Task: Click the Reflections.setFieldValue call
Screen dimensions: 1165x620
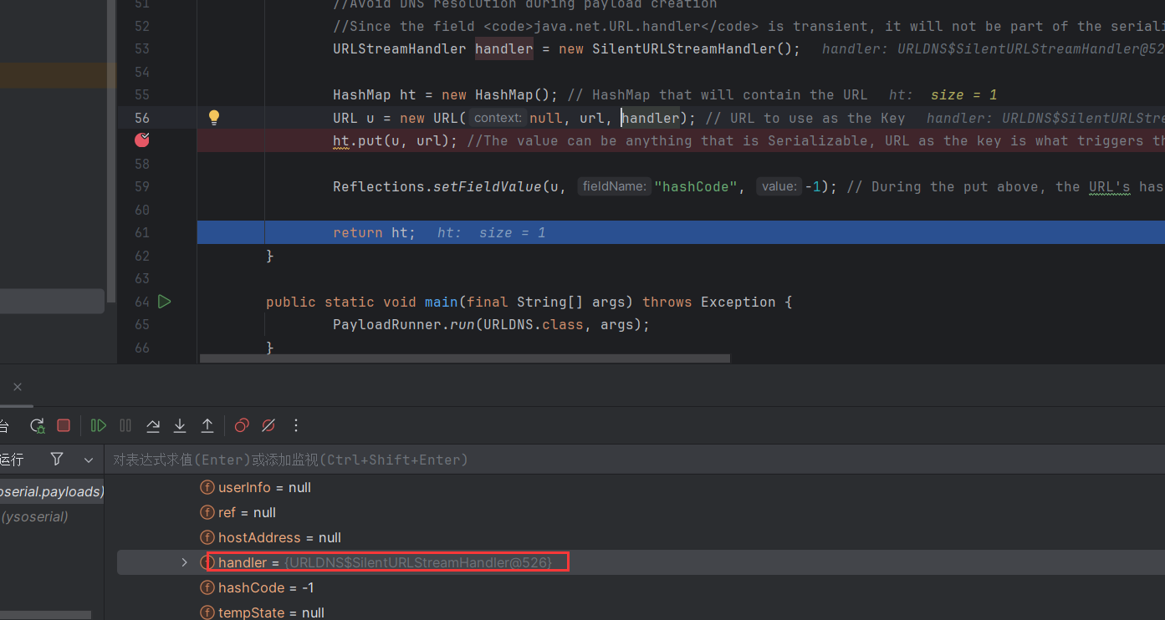Action: point(437,186)
